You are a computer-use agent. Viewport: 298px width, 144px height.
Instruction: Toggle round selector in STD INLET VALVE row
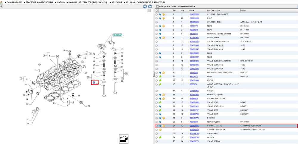pyautogui.click(x=157, y=126)
